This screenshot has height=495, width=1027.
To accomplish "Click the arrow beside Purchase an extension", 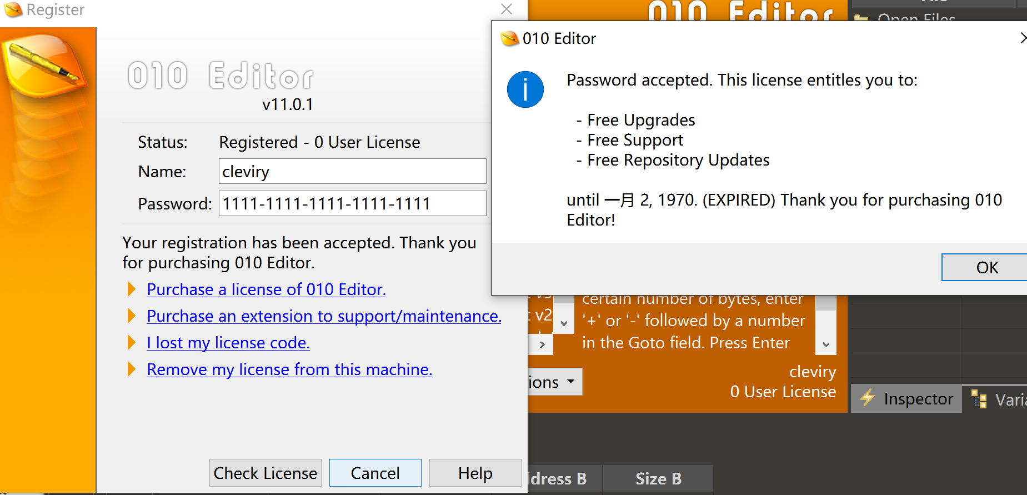I will coord(132,316).
